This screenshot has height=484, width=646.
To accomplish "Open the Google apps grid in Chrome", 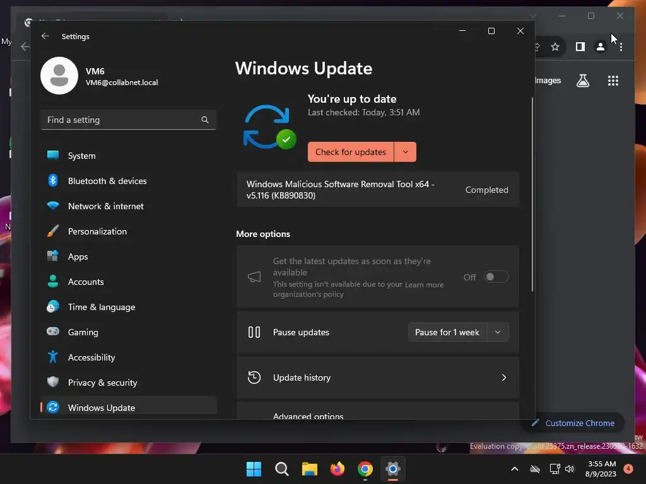I will [613, 81].
